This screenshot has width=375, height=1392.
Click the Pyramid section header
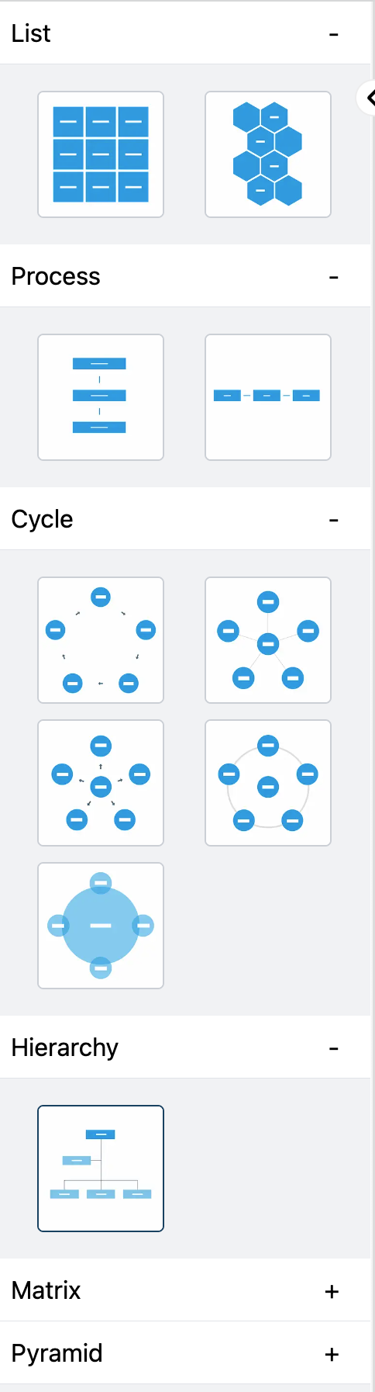185,1353
